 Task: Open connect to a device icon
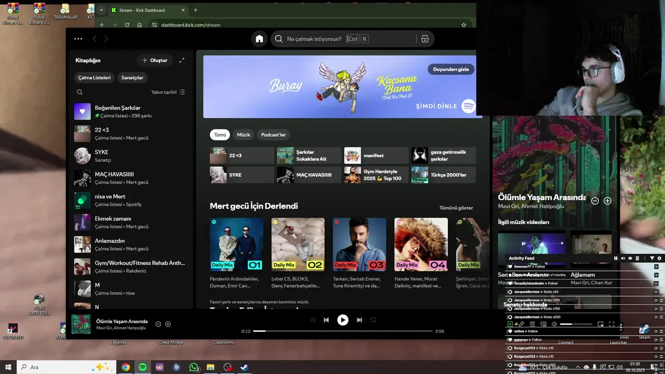tap(543, 324)
